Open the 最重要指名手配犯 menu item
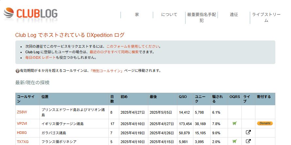 [x=202, y=17]
